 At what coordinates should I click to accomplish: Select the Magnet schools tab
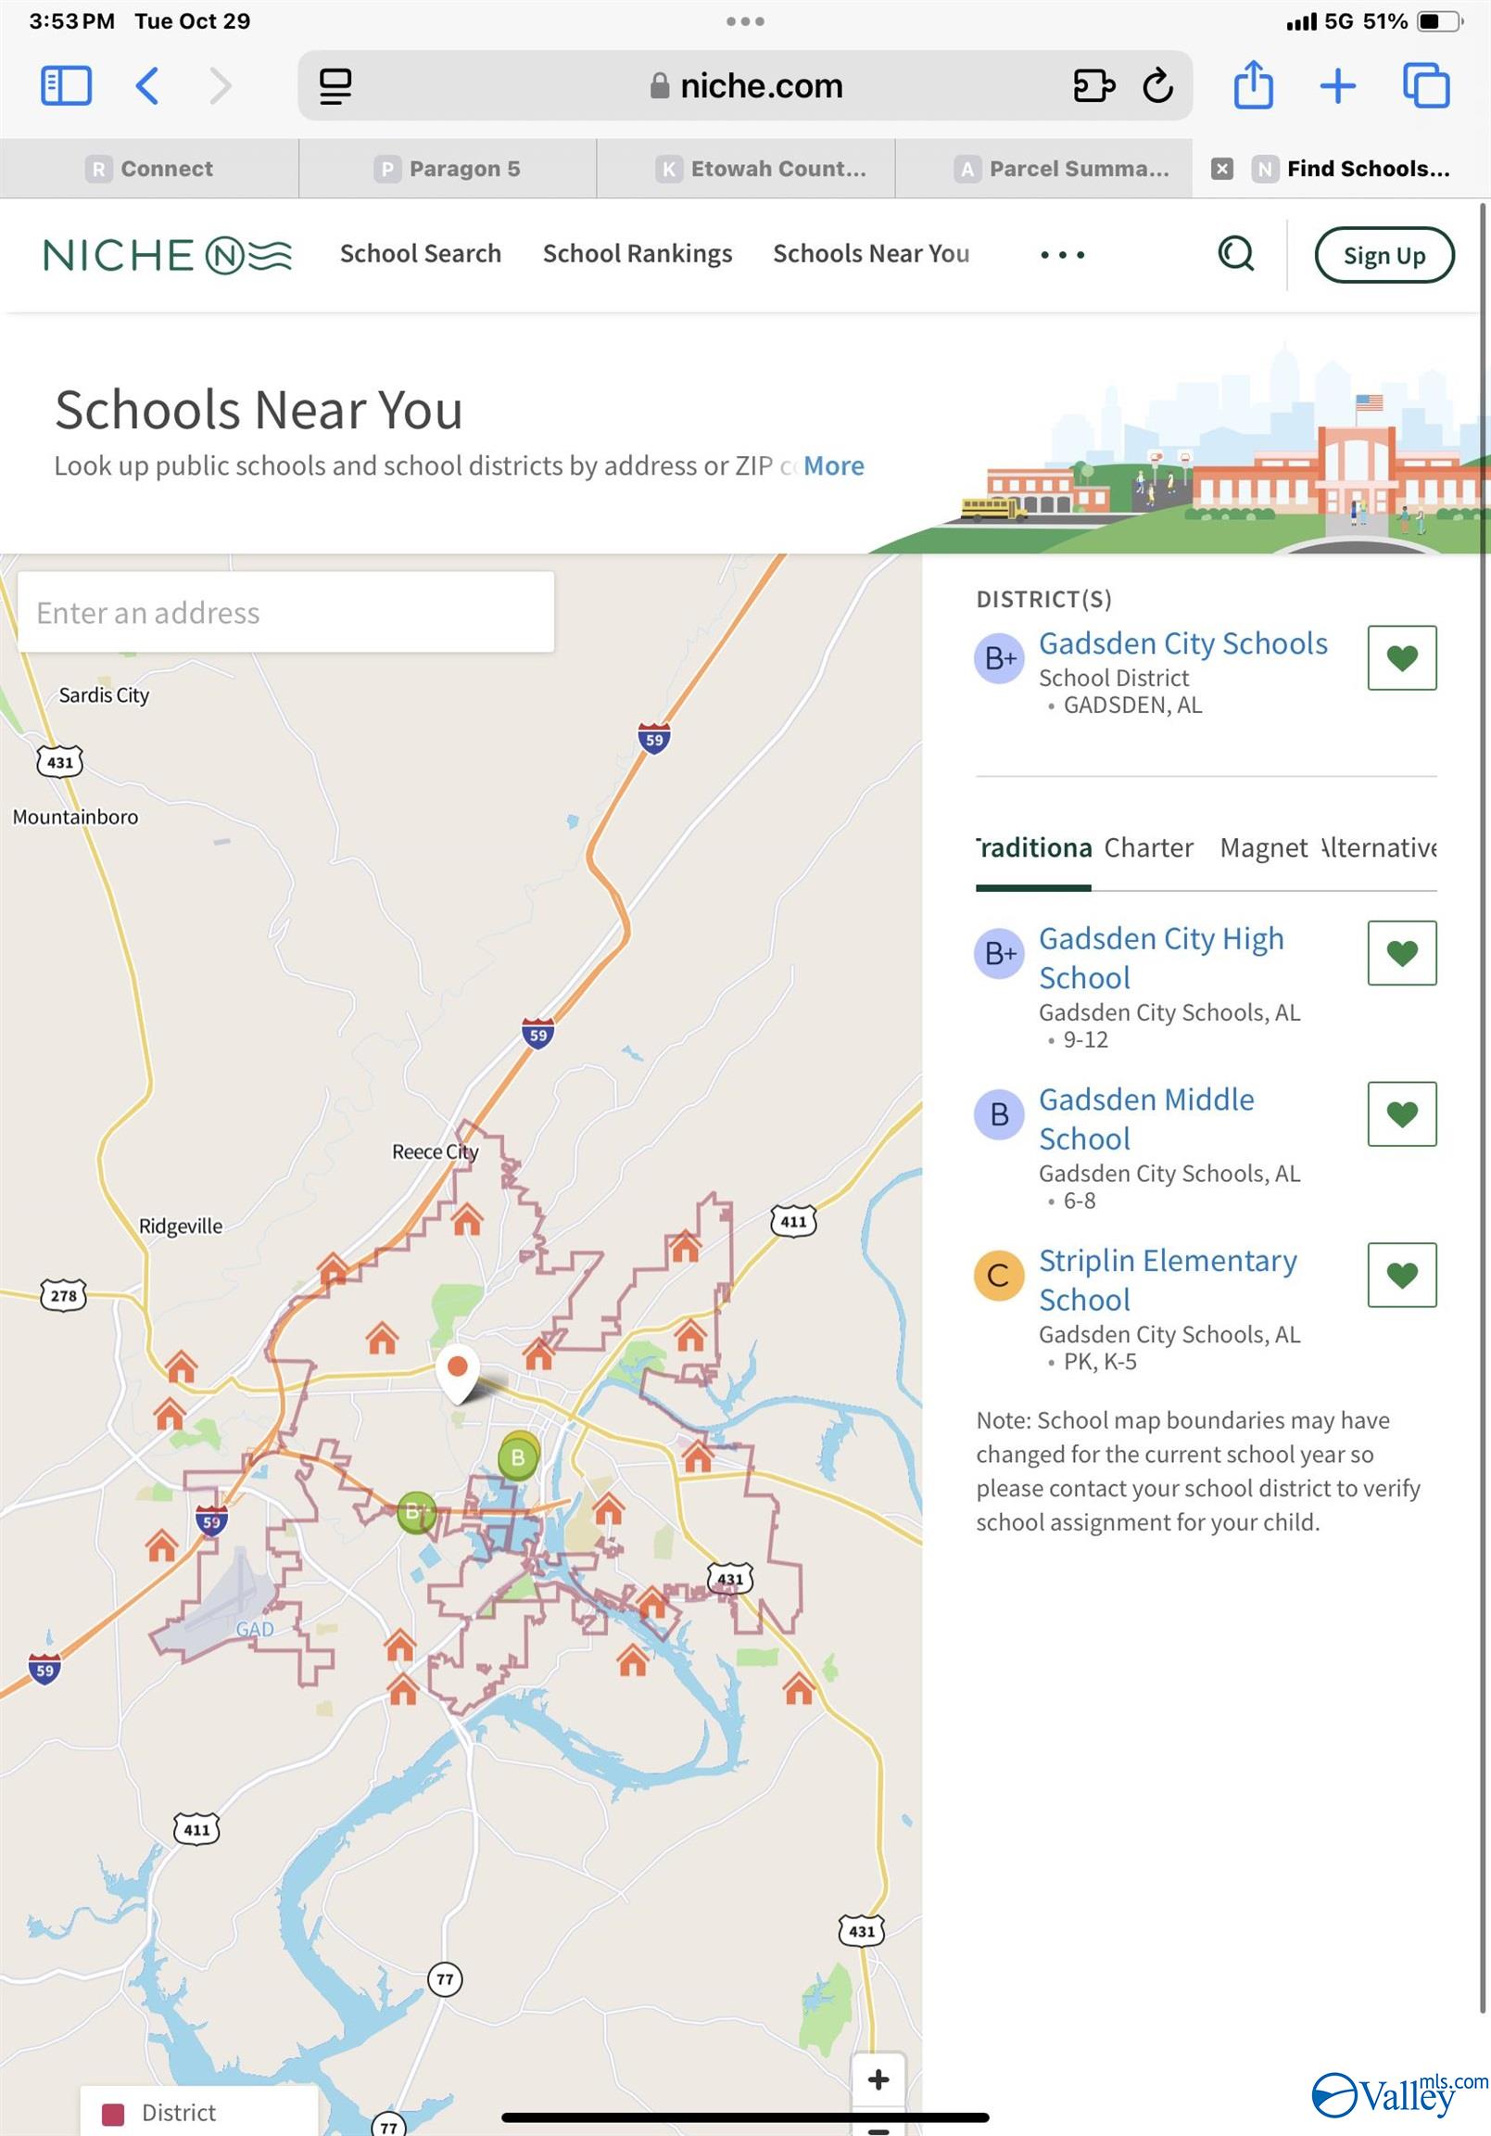point(1263,847)
